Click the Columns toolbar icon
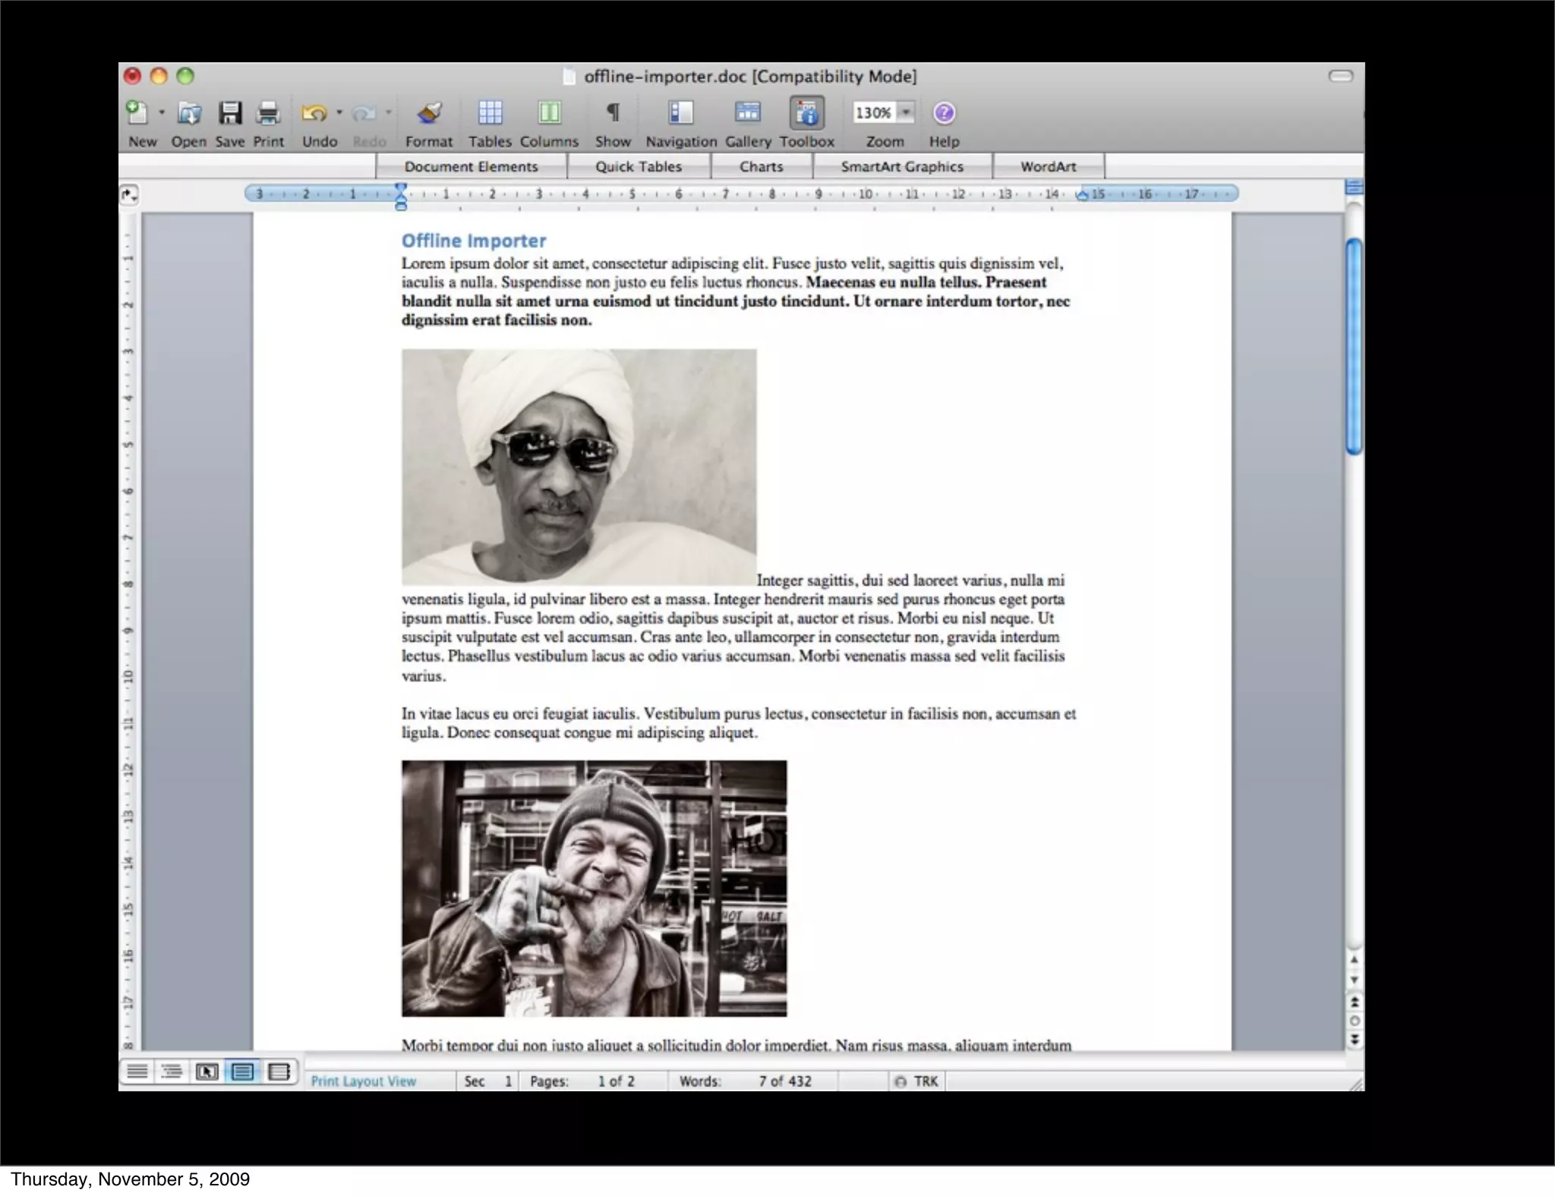Viewport: 1555px width, 1196px height. click(549, 114)
